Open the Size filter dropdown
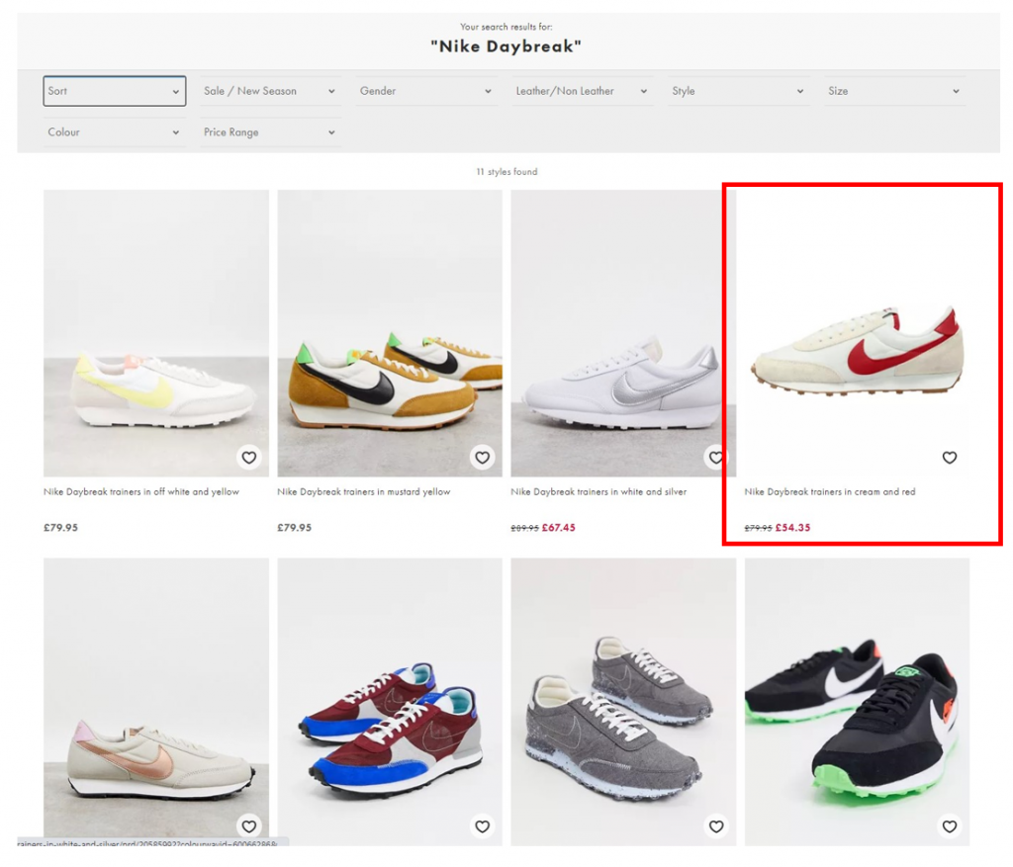The image size is (1013, 867). click(x=894, y=91)
